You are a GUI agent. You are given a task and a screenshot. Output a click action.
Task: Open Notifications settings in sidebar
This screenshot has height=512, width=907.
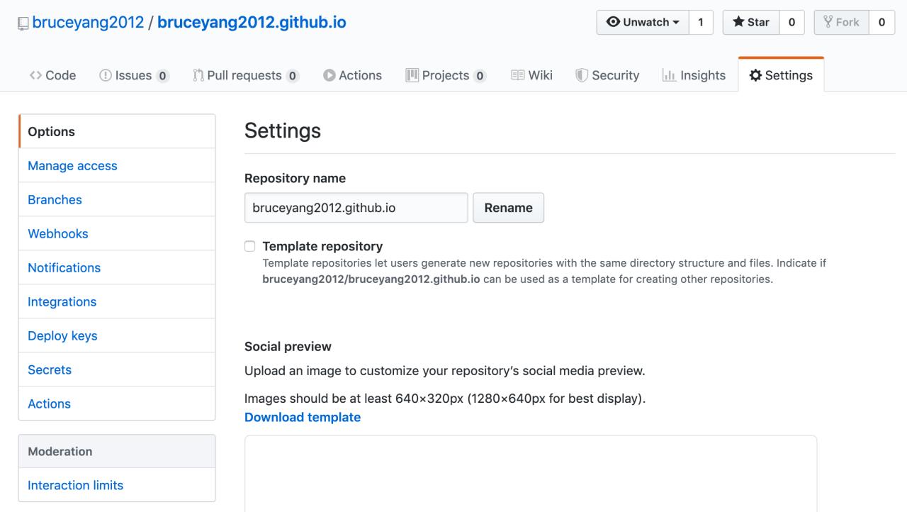pyautogui.click(x=117, y=267)
